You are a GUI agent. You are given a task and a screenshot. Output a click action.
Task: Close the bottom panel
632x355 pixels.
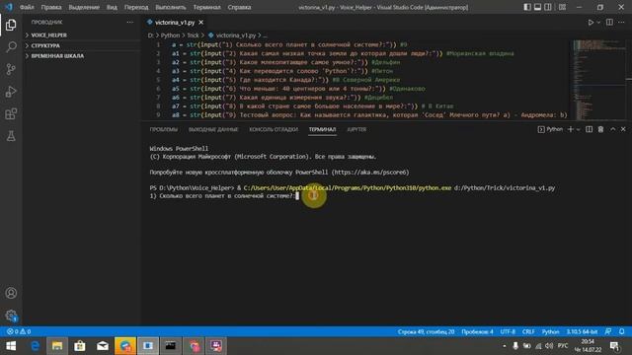coord(623,129)
